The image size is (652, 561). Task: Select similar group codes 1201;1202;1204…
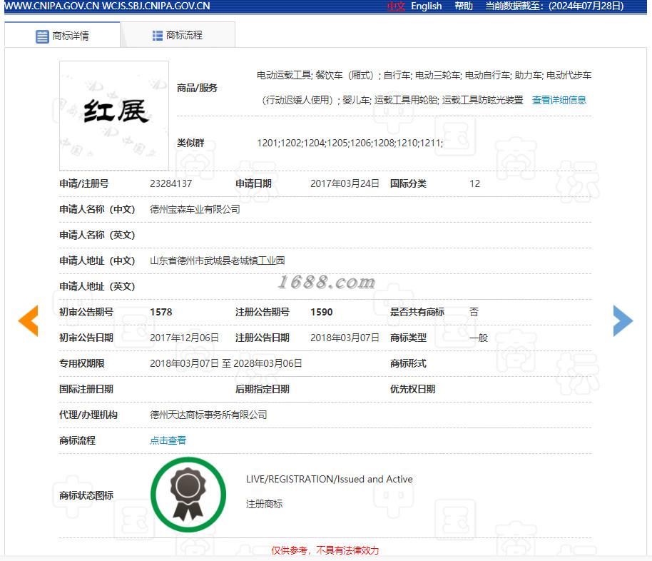coord(350,143)
